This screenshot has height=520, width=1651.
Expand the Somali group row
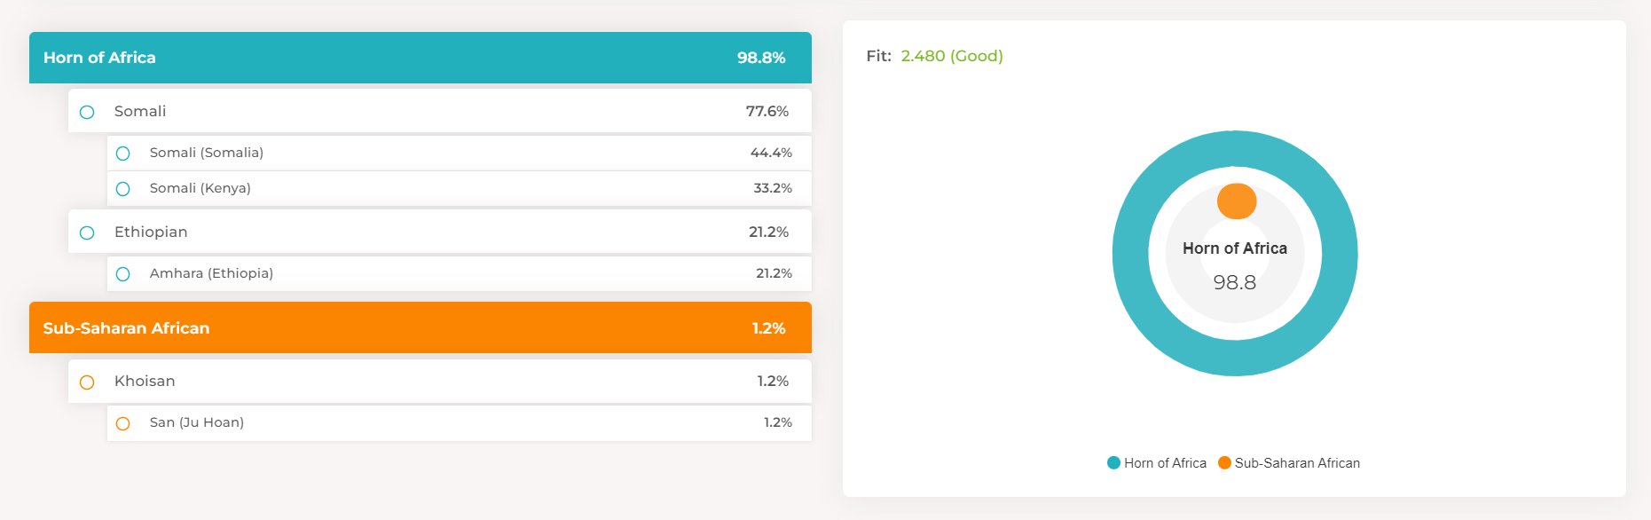(439, 111)
